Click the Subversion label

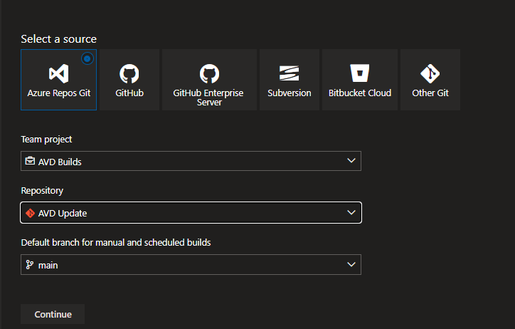coord(289,93)
